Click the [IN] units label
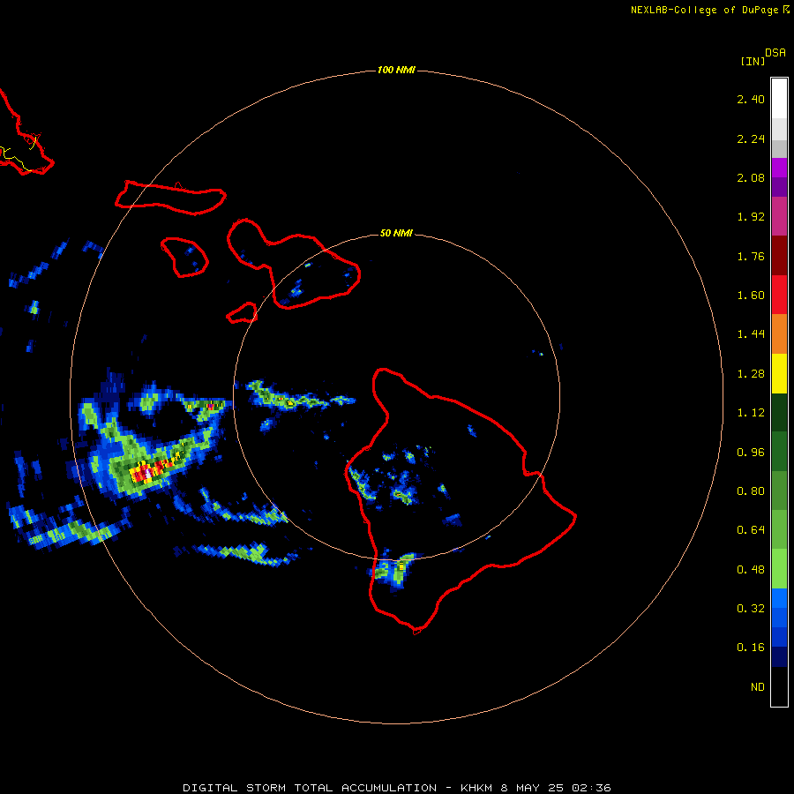Viewport: 794px width, 794px height. click(753, 61)
